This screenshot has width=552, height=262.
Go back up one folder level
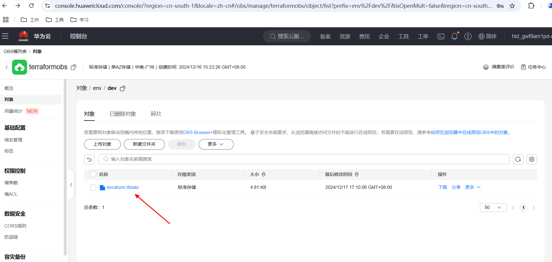coord(89,159)
